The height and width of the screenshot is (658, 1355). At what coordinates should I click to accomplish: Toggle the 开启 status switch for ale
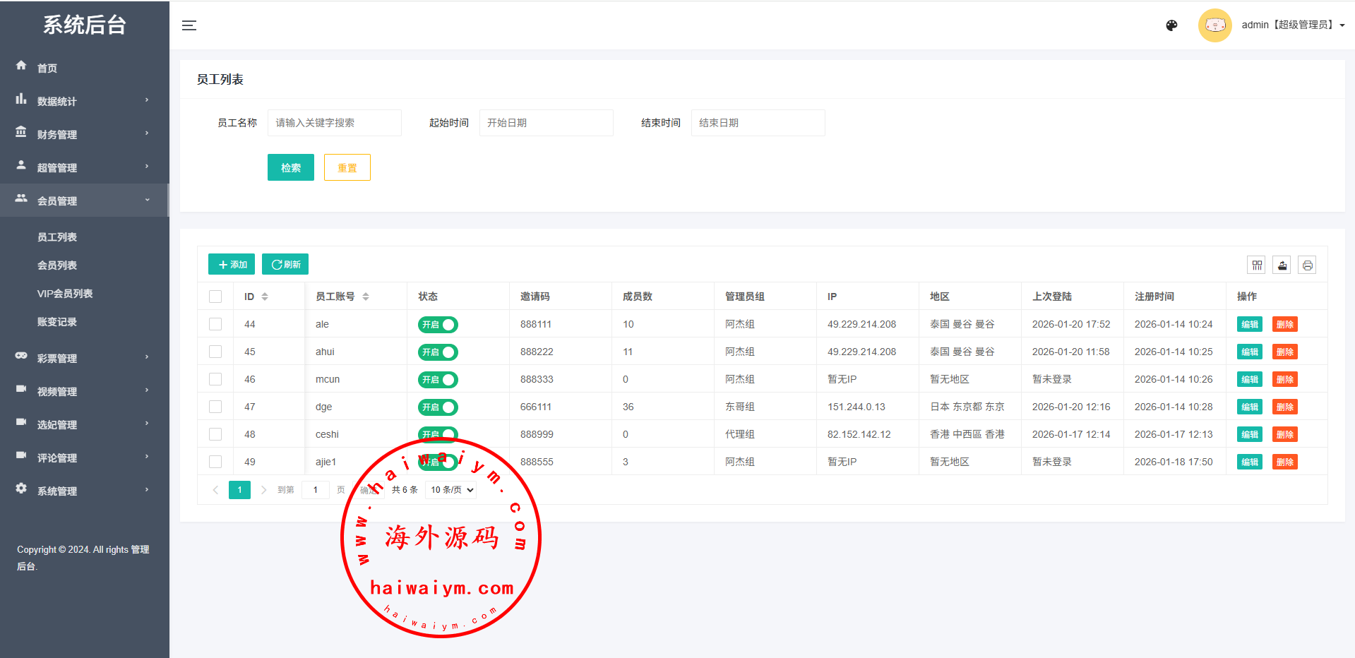(x=438, y=325)
